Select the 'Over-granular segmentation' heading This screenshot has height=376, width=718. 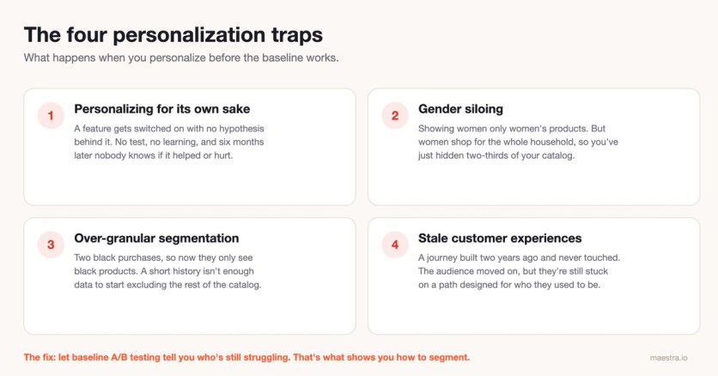point(156,238)
